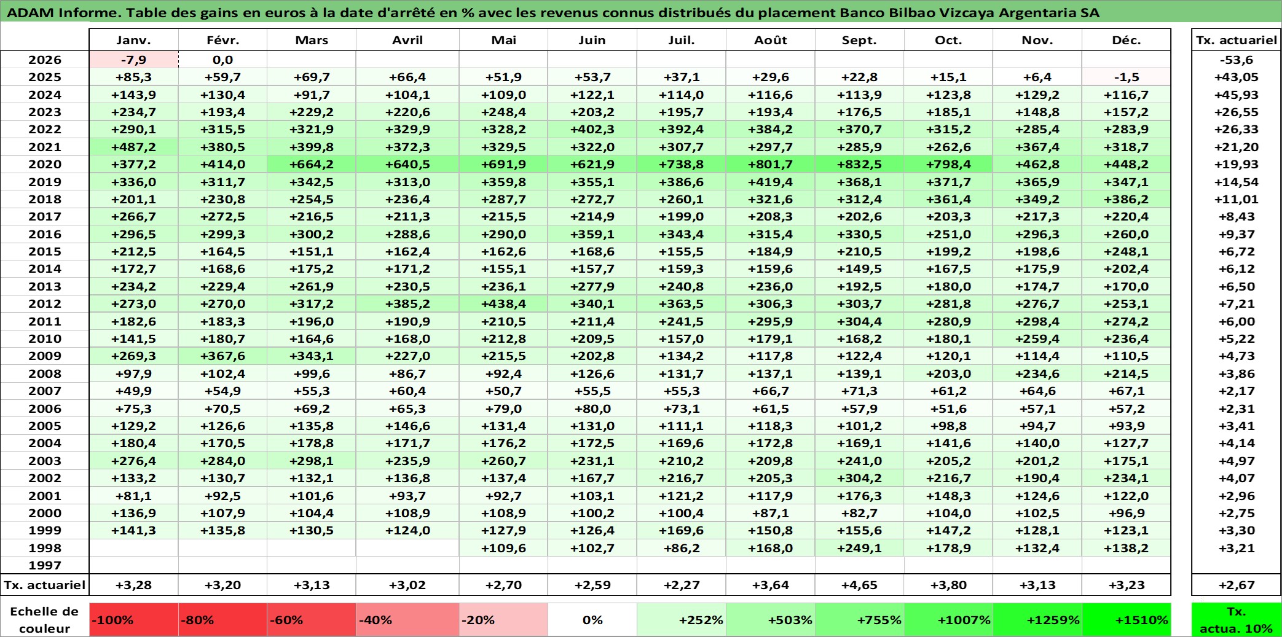Click the -80% red color scale swatch
The width and height of the screenshot is (1282, 637).
(x=223, y=620)
